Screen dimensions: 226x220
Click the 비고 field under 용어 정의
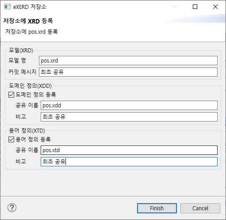click(x=129, y=161)
